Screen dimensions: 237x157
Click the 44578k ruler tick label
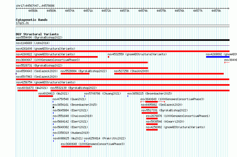pyautogui.click(x=216, y=11)
